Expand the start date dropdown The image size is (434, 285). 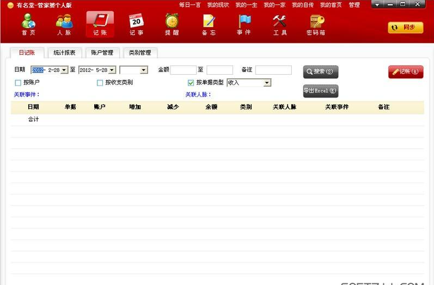(64, 70)
